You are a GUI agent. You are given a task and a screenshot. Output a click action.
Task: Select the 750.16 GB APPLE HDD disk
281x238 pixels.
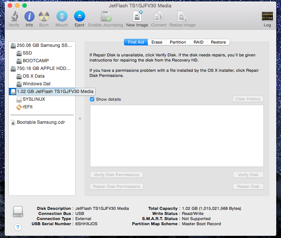pyautogui.click(x=42, y=68)
